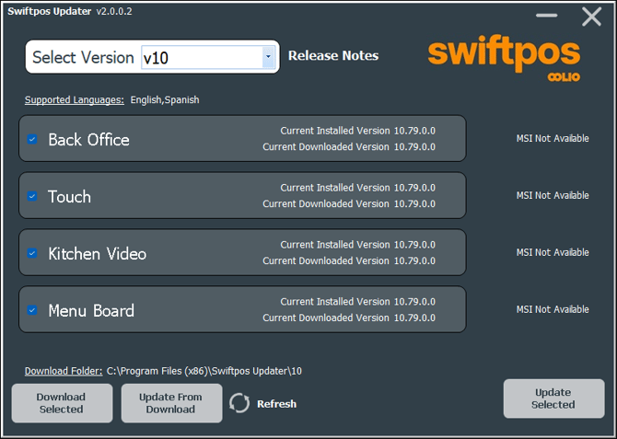The height and width of the screenshot is (439, 617).
Task: Click the Refresh text label
Action: pos(276,404)
